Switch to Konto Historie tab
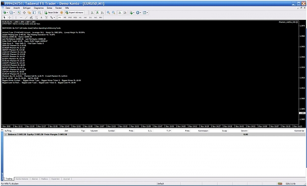 tap(22, 179)
